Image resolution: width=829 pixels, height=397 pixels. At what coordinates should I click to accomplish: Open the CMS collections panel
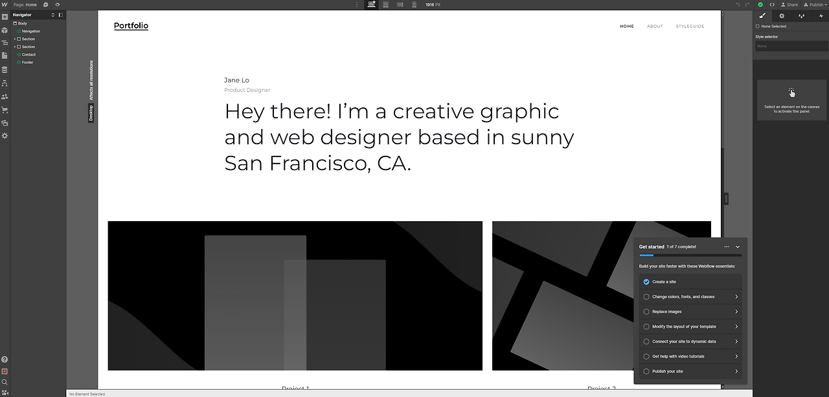click(x=5, y=70)
